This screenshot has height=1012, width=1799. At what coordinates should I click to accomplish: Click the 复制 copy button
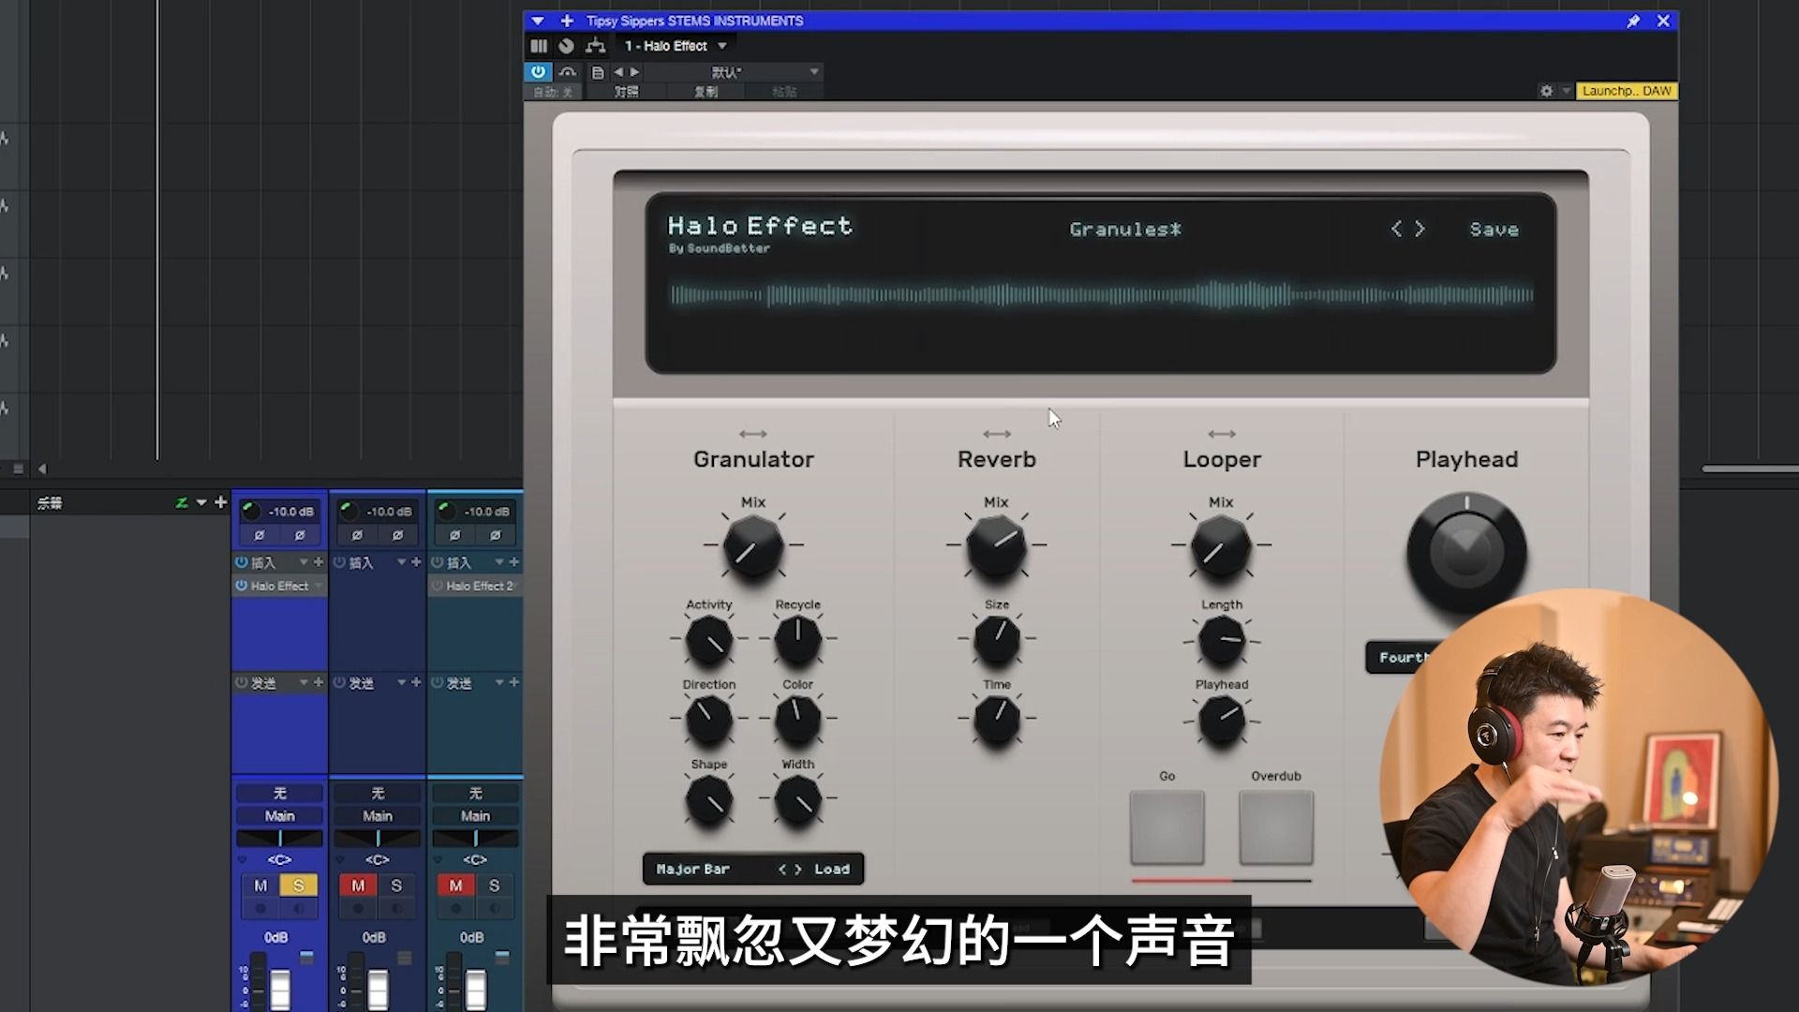click(706, 92)
